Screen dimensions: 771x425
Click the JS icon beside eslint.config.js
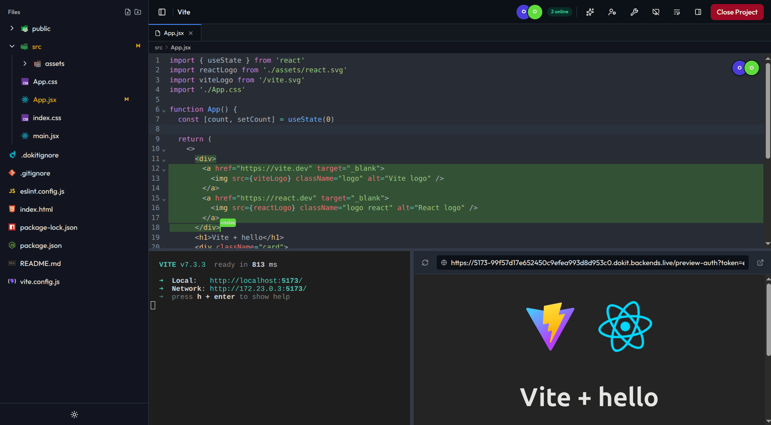12,191
